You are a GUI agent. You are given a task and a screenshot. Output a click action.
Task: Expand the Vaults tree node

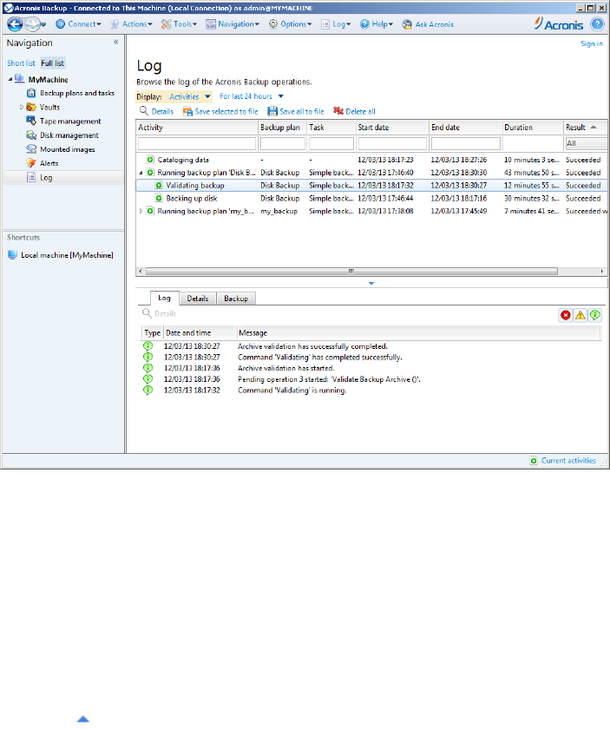tap(22, 107)
